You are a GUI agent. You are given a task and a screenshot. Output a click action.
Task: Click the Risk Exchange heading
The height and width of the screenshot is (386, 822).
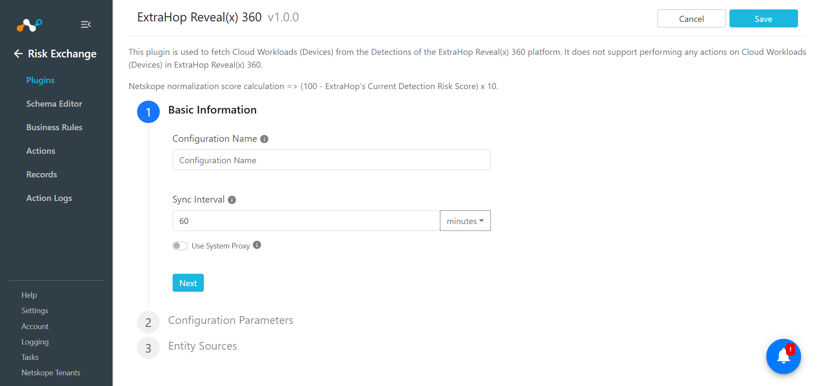(x=62, y=54)
